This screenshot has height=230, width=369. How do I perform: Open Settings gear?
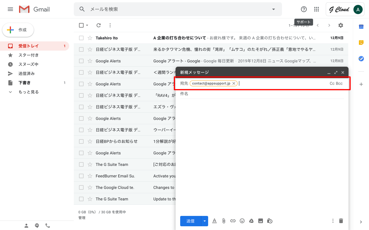(x=341, y=25)
